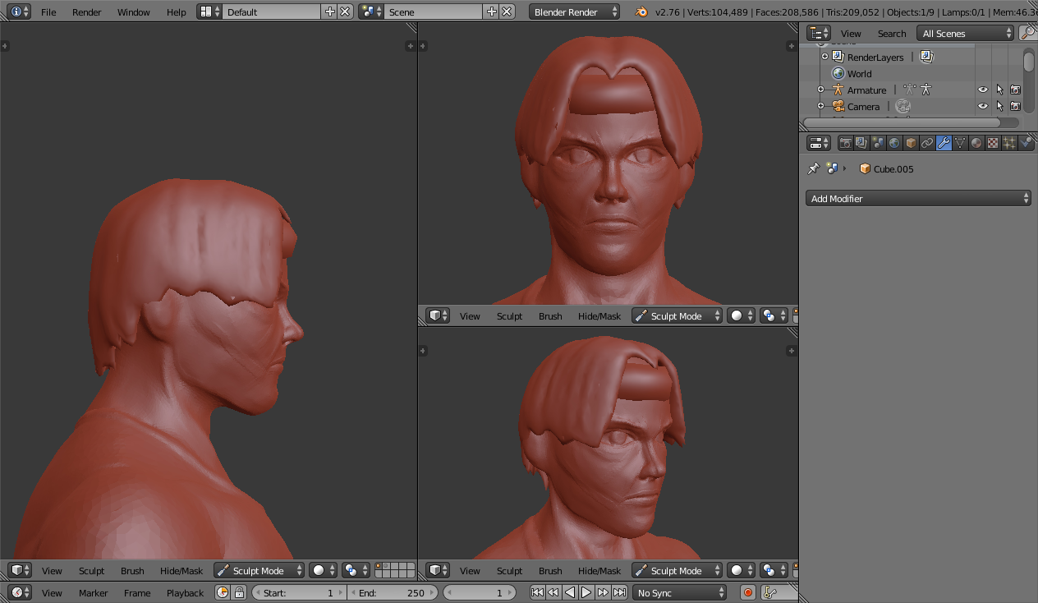Click the End frame field showing 250

(x=392, y=592)
